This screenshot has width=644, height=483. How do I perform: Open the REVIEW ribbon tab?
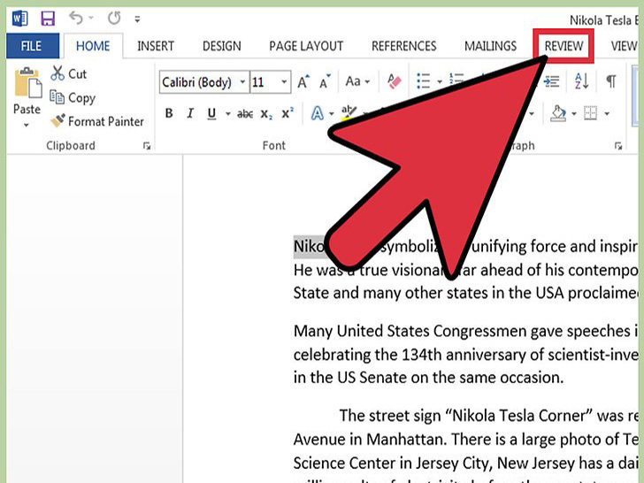[x=563, y=46]
